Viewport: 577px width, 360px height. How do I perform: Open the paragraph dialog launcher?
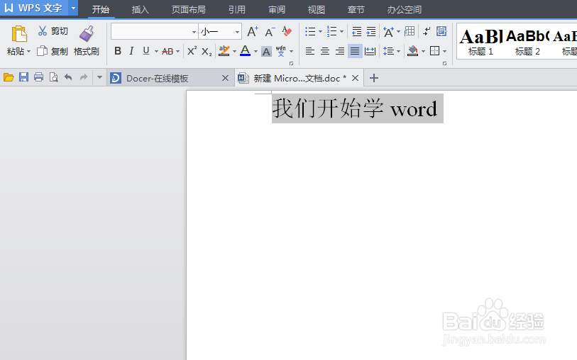click(x=444, y=64)
